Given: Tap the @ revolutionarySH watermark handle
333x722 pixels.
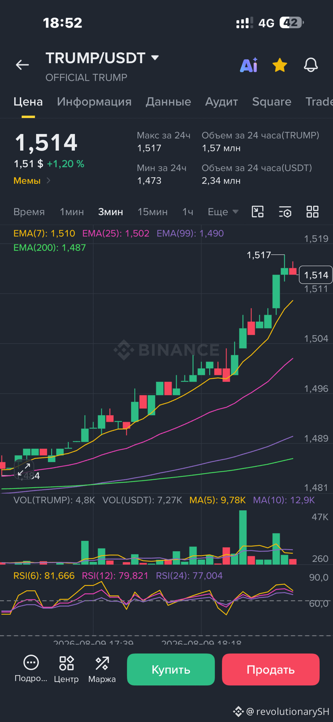Looking at the screenshot, I should pyautogui.click(x=288, y=712).
